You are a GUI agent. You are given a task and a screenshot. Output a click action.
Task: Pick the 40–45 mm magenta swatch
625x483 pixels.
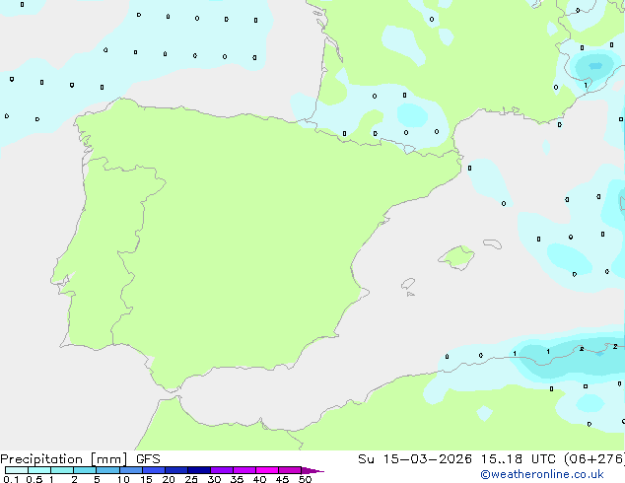(267, 470)
